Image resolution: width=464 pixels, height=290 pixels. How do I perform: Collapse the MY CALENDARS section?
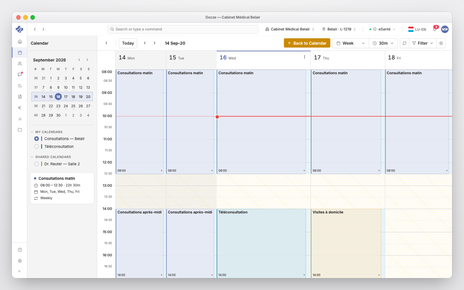(x=32, y=132)
